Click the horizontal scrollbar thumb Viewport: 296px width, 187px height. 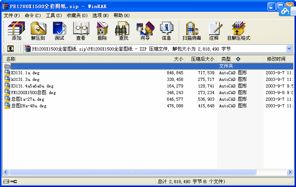[133, 172]
